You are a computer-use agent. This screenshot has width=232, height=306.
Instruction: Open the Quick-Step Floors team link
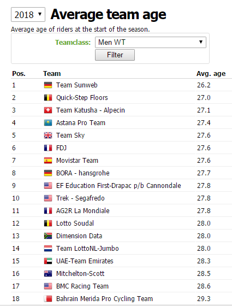point(82,98)
